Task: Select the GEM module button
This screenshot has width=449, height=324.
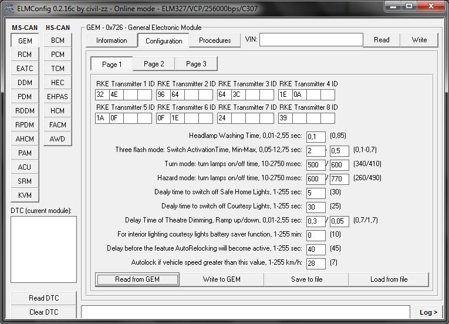Action: 25,41
